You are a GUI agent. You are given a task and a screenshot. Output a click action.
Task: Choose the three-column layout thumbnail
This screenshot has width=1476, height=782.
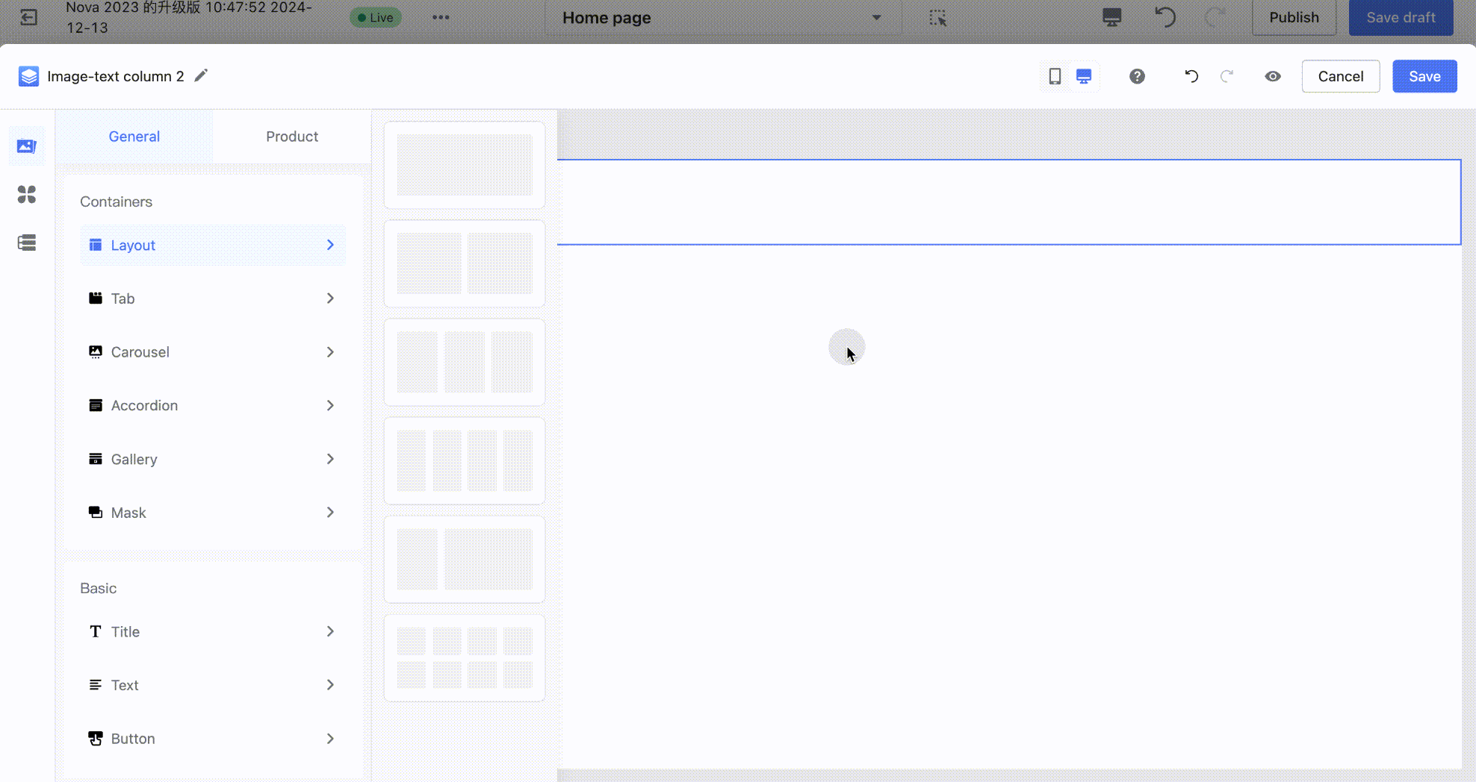[x=465, y=362]
